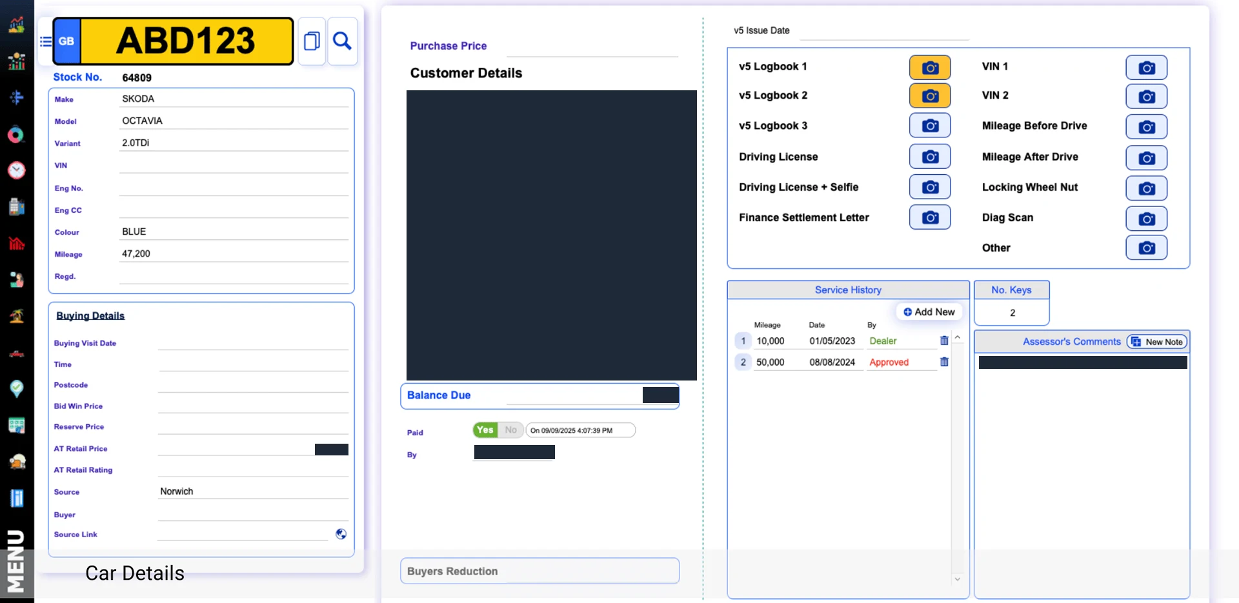
Task: Open the Source Link globe icon
Action: pos(341,534)
